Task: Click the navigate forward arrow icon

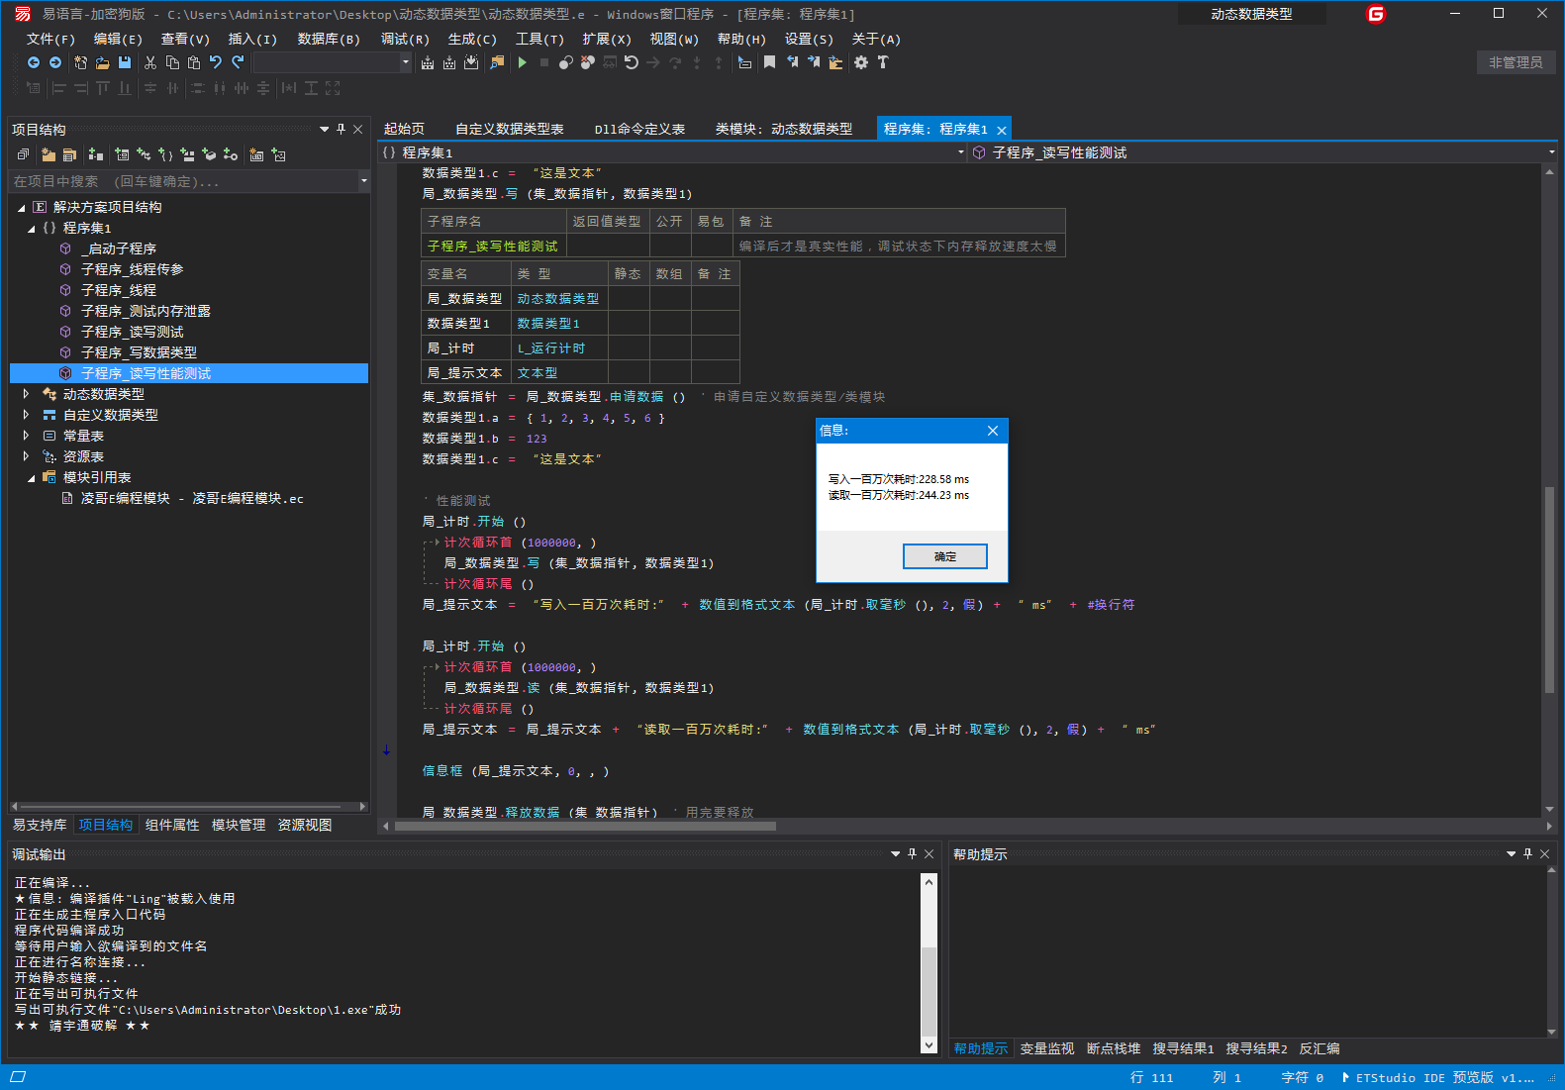Action: (x=55, y=62)
